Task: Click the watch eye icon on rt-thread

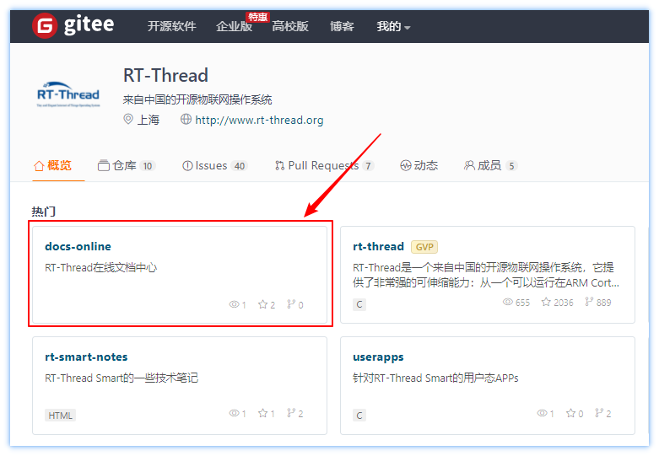Action: (x=508, y=302)
